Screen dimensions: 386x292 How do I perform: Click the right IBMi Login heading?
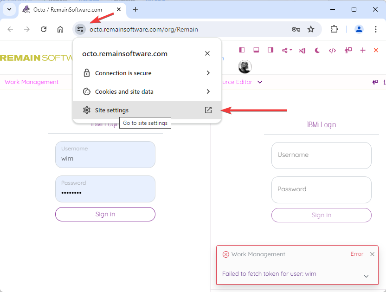[321, 125]
